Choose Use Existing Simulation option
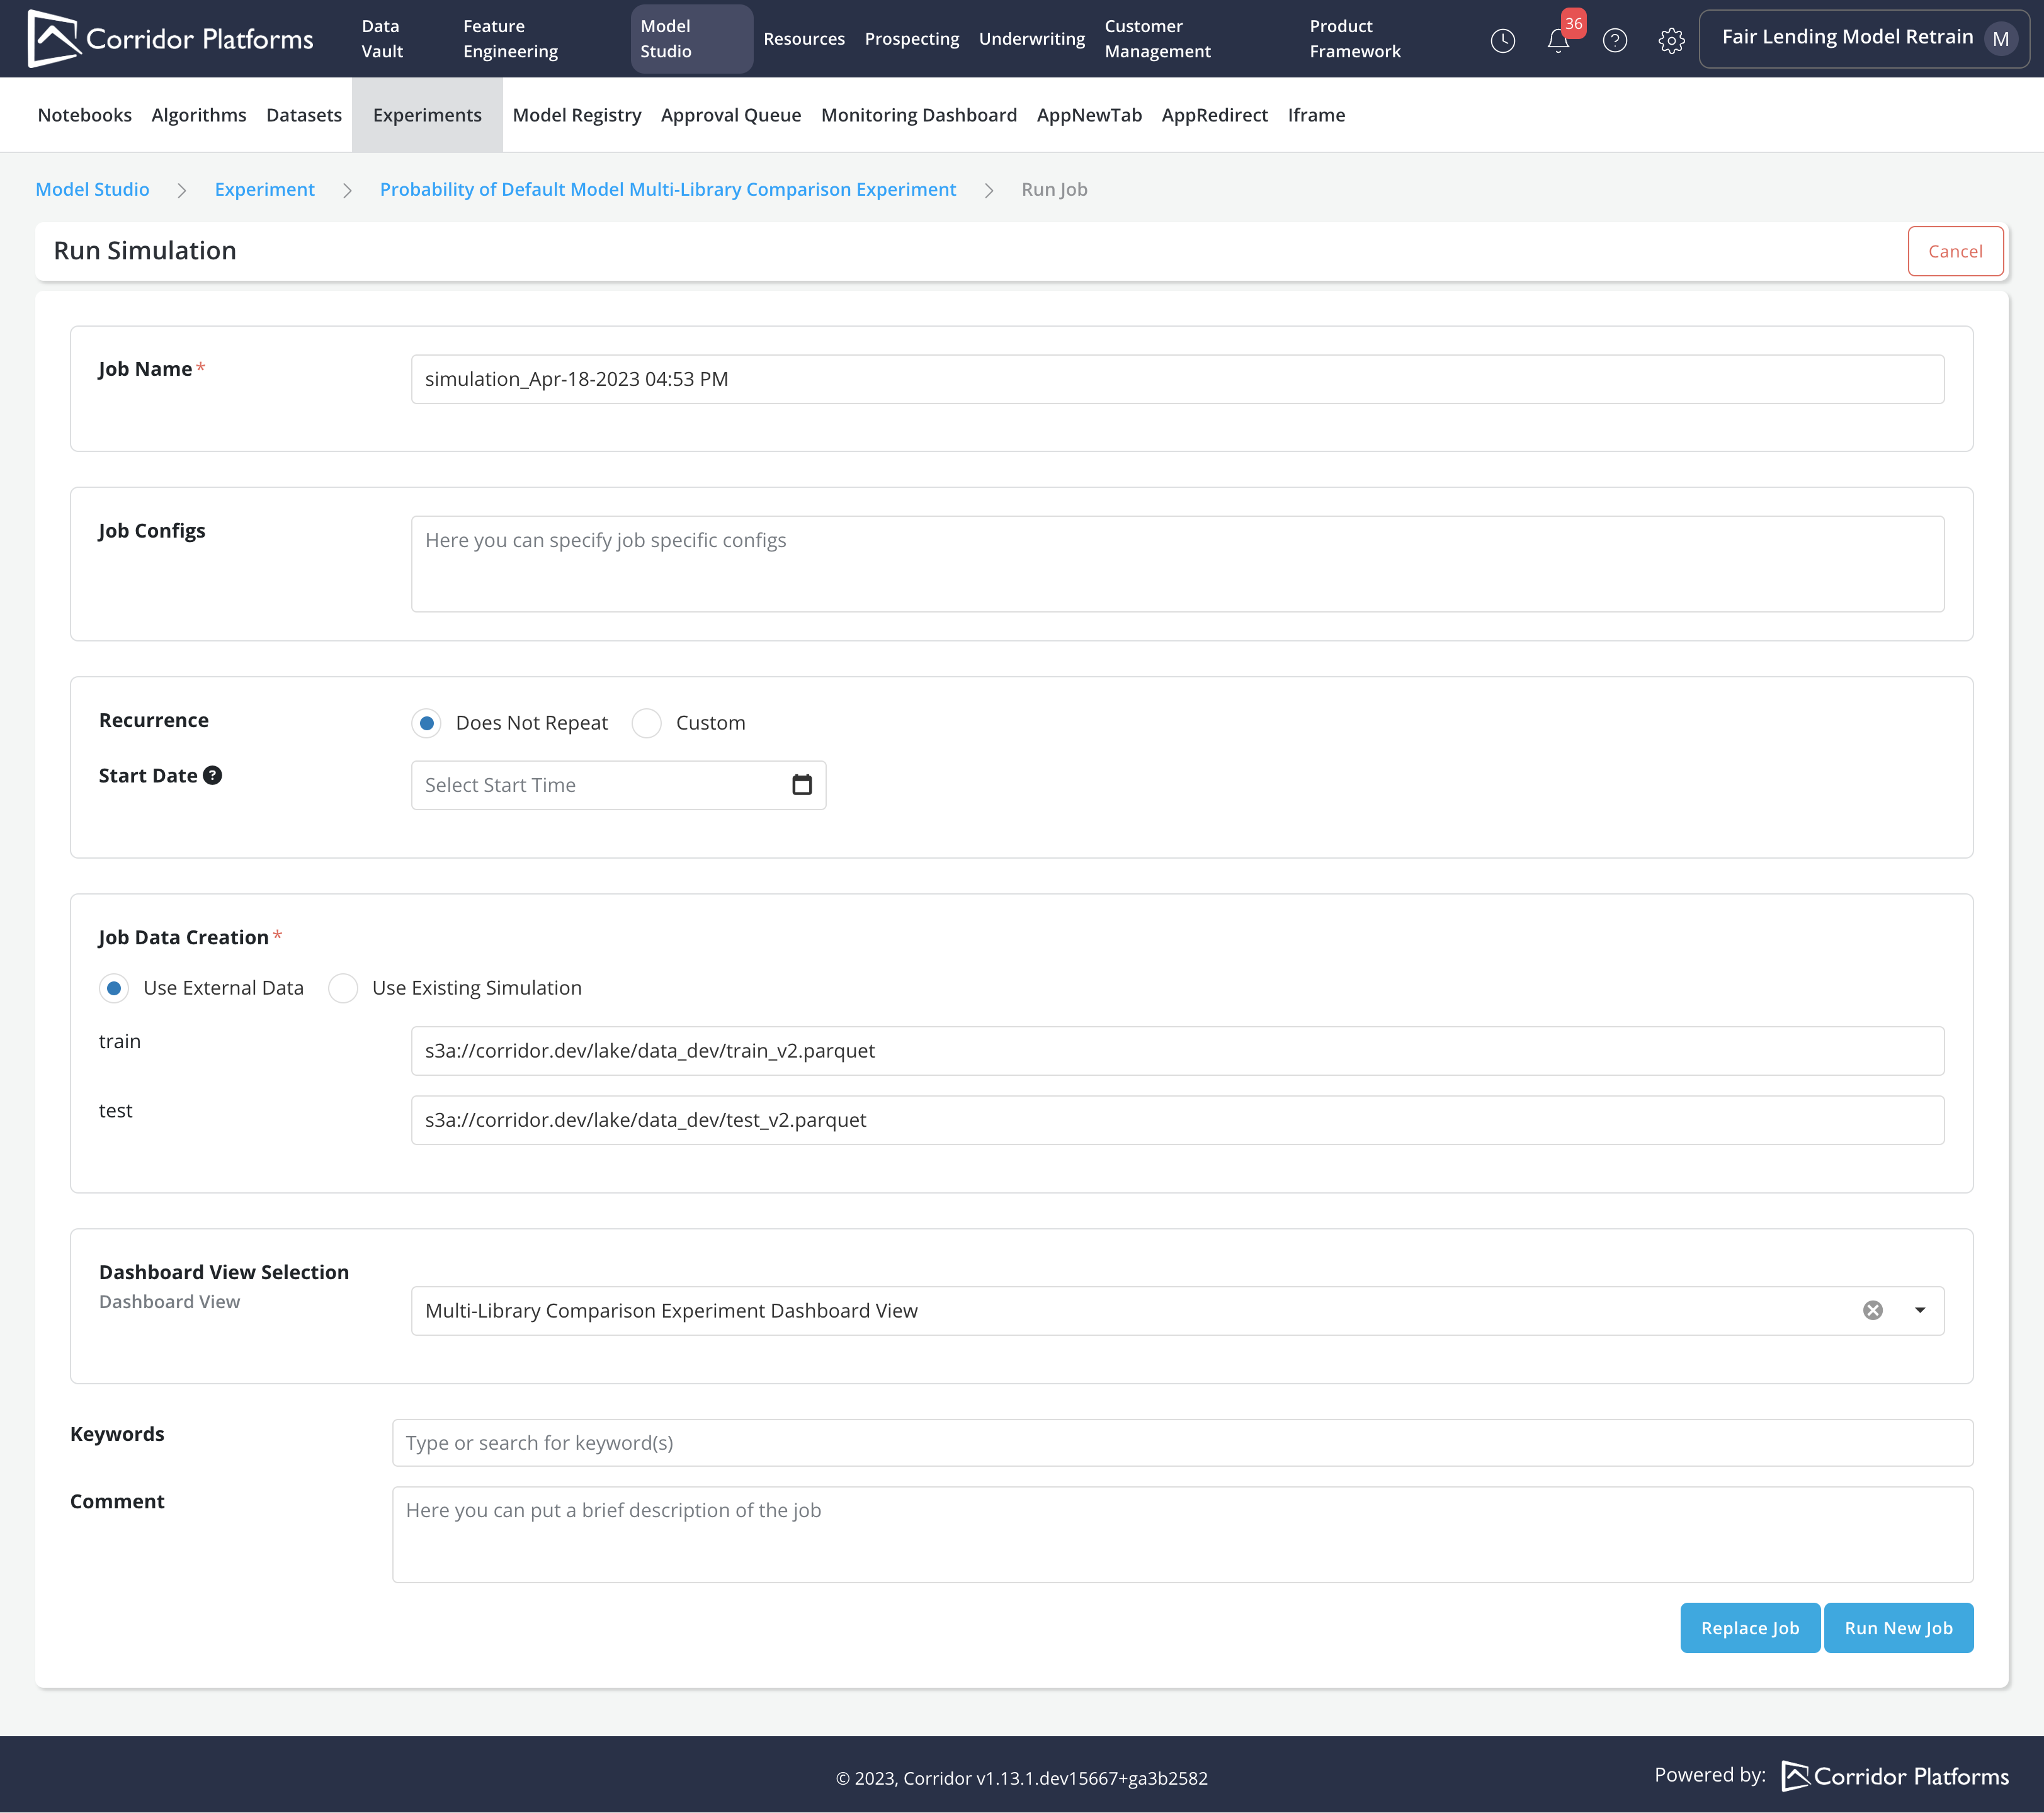This screenshot has height=1813, width=2044. point(343,988)
